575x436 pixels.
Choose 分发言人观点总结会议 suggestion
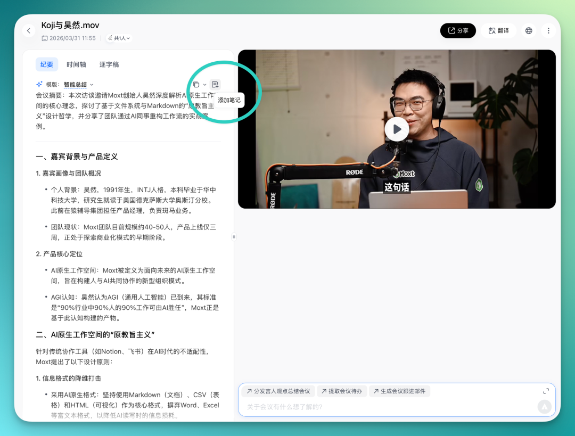pos(278,391)
